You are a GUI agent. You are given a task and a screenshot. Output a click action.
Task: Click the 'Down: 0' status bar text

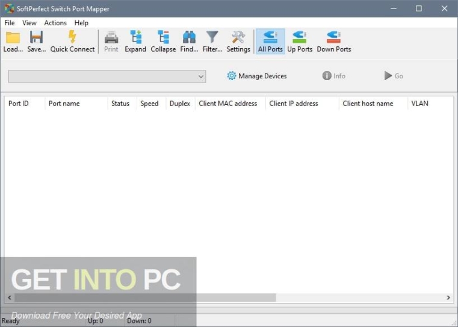[x=139, y=320]
